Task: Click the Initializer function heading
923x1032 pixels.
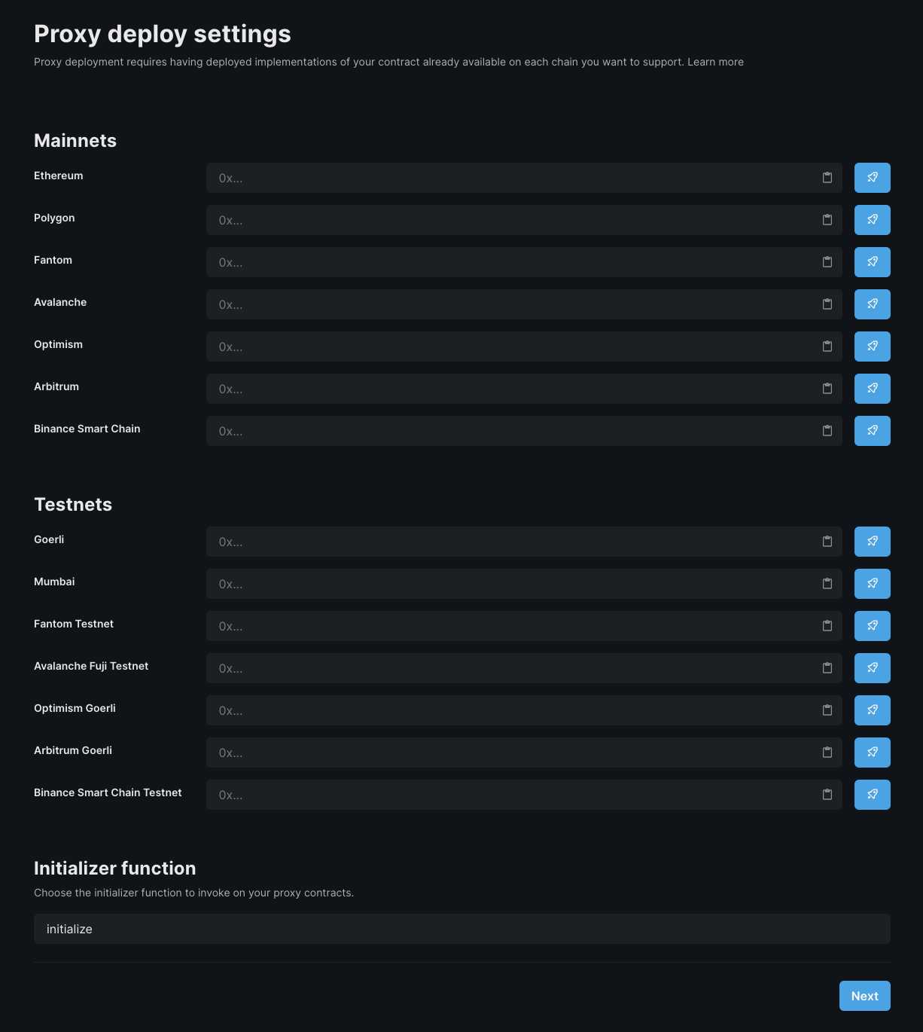Action: click(x=115, y=869)
